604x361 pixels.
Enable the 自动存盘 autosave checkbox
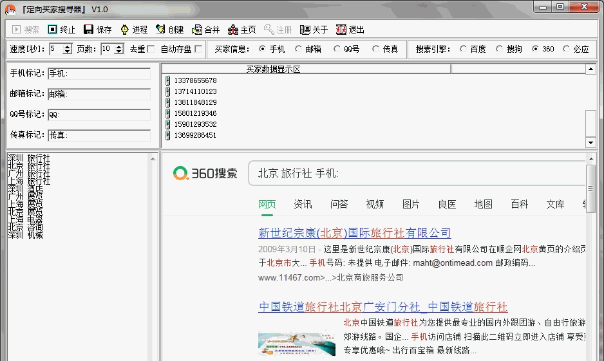(x=198, y=49)
